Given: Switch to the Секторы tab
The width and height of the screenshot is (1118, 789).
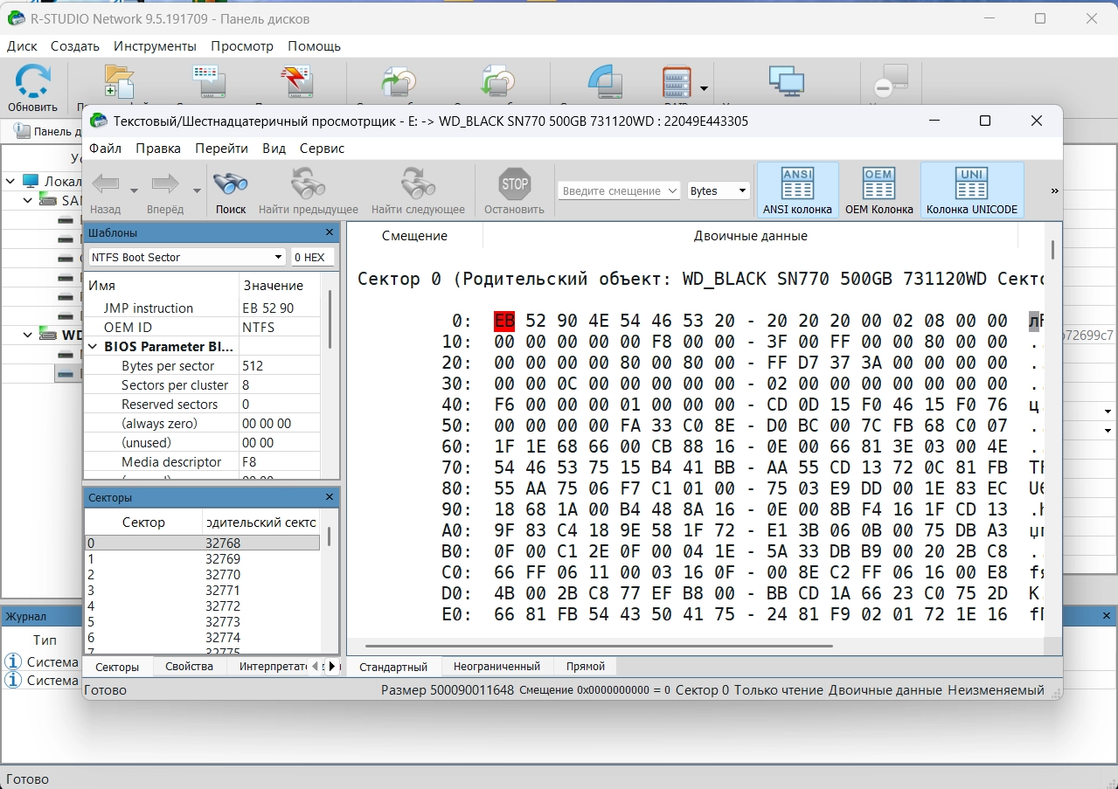Looking at the screenshot, I should click(x=117, y=667).
